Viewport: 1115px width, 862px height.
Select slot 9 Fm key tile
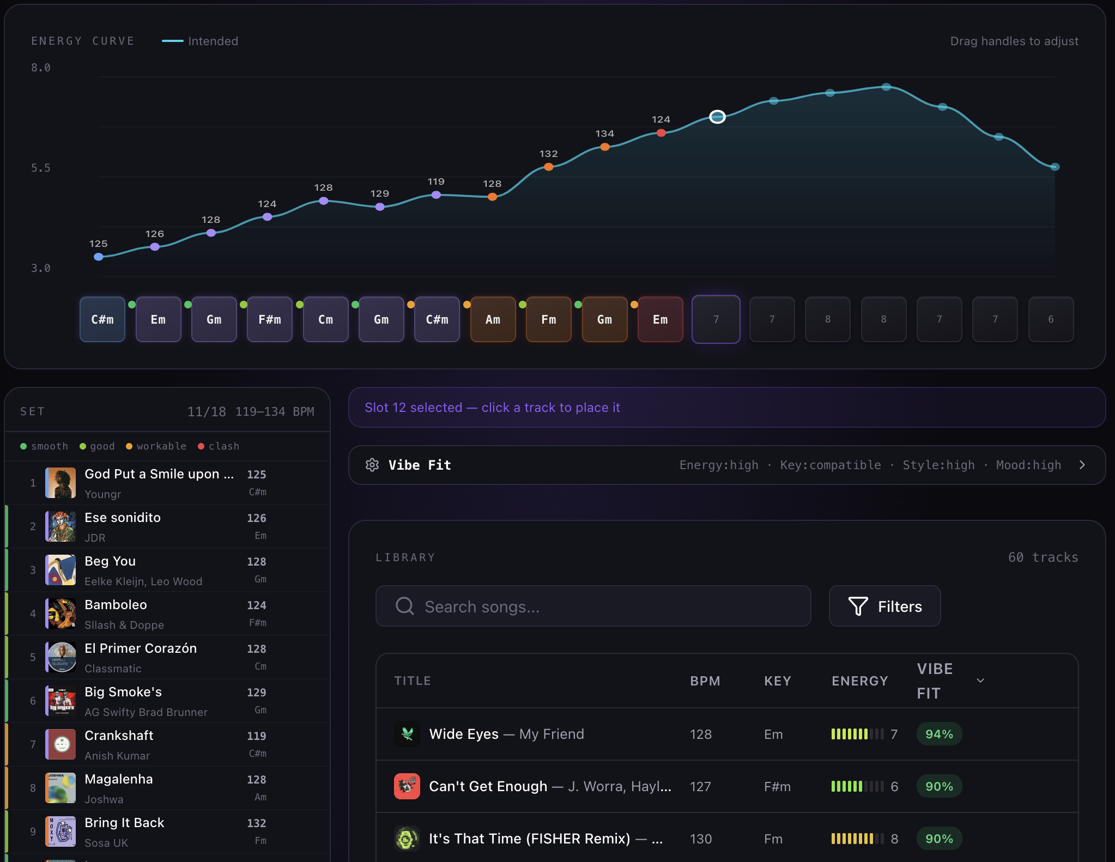click(549, 319)
